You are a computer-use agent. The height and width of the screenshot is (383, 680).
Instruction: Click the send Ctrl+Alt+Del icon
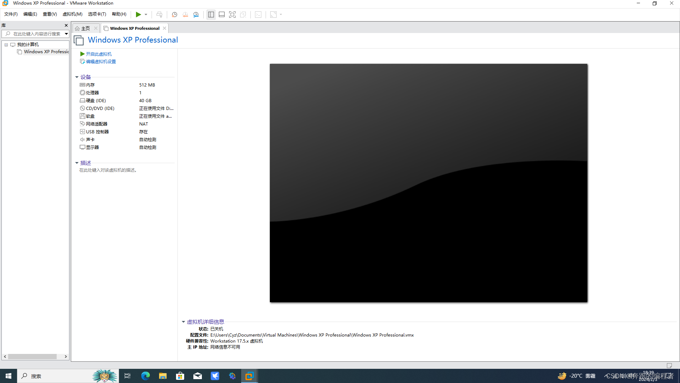(x=159, y=15)
